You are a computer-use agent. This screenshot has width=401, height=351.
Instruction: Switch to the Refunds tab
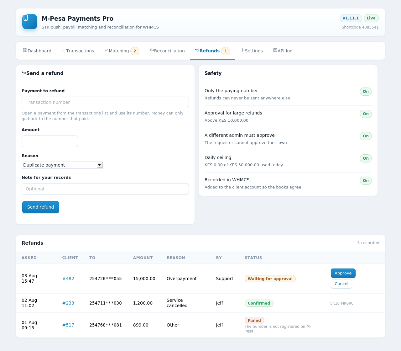coord(212,51)
